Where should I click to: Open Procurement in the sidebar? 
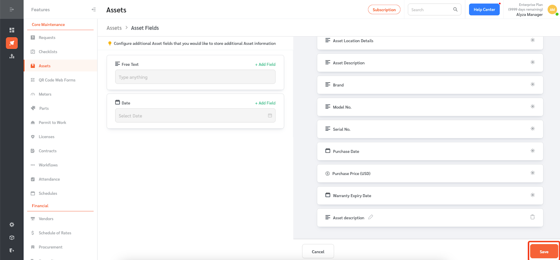51,247
